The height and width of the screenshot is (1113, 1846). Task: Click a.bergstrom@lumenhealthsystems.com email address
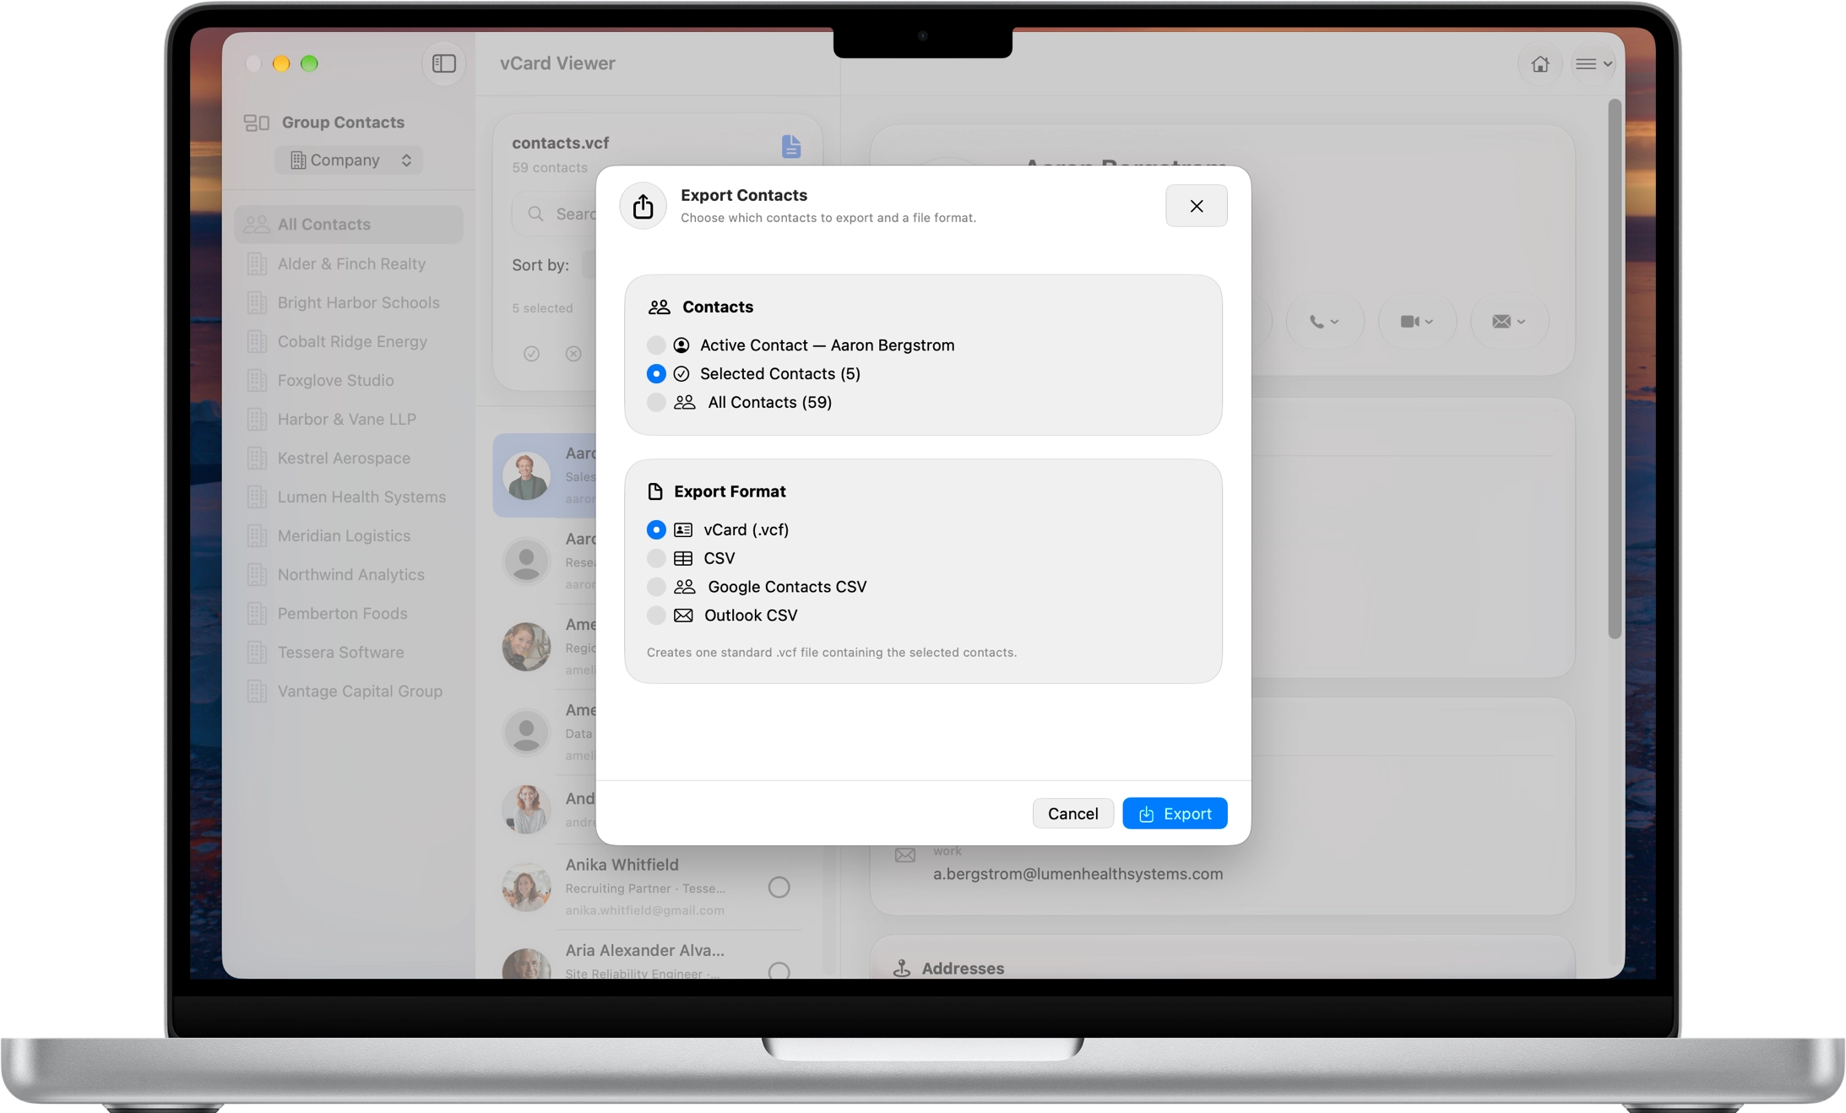1078,874
